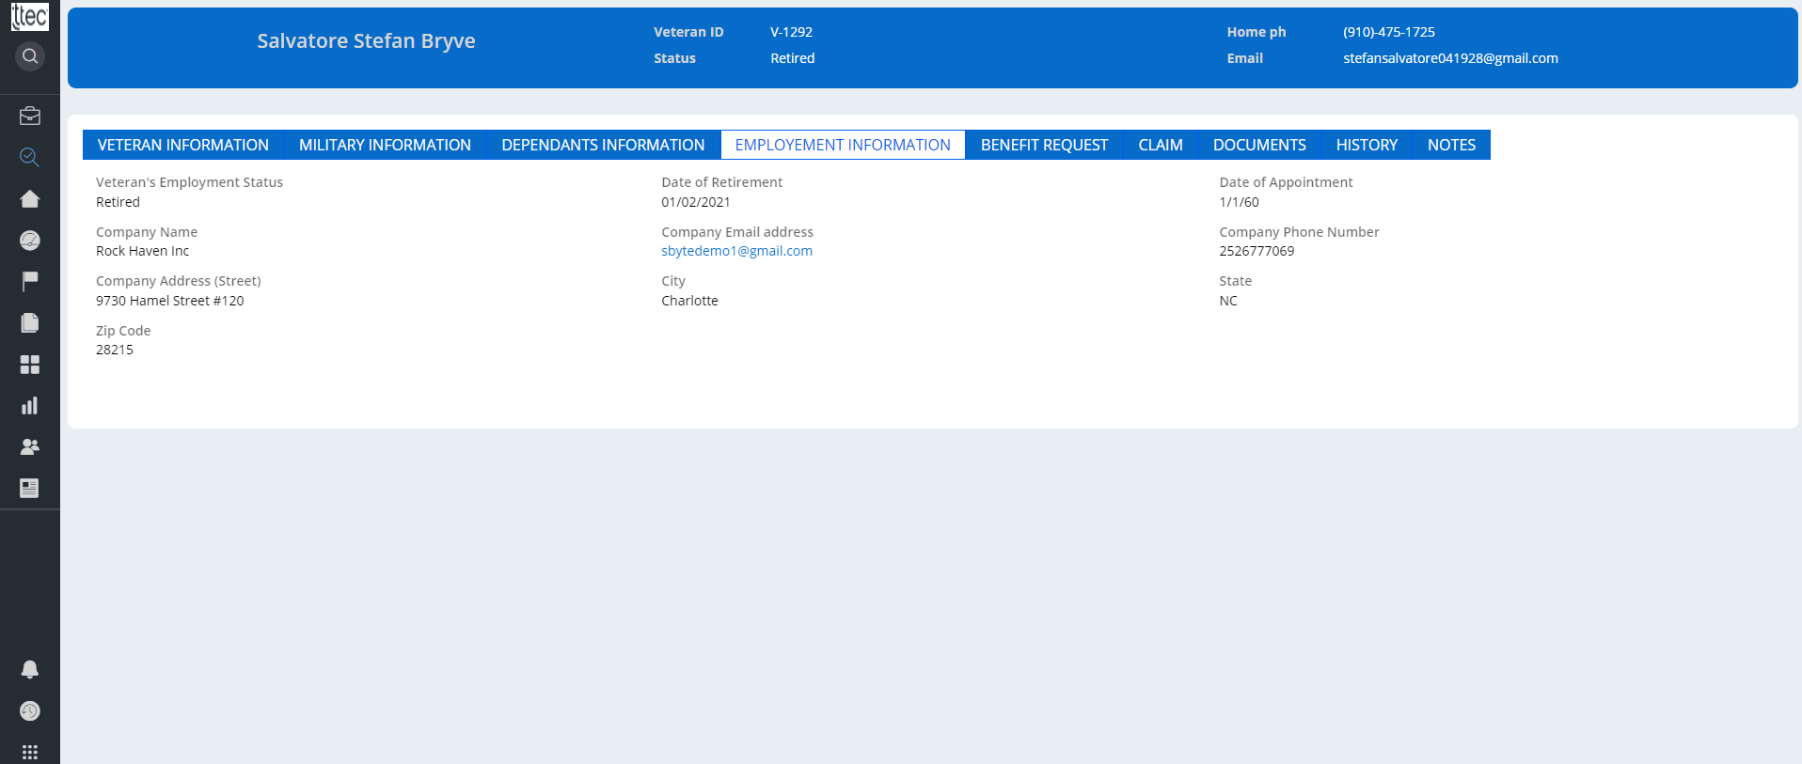Click the home phone number (910)-475-1725
Viewport: 1802px width, 764px height.
[x=1389, y=32]
